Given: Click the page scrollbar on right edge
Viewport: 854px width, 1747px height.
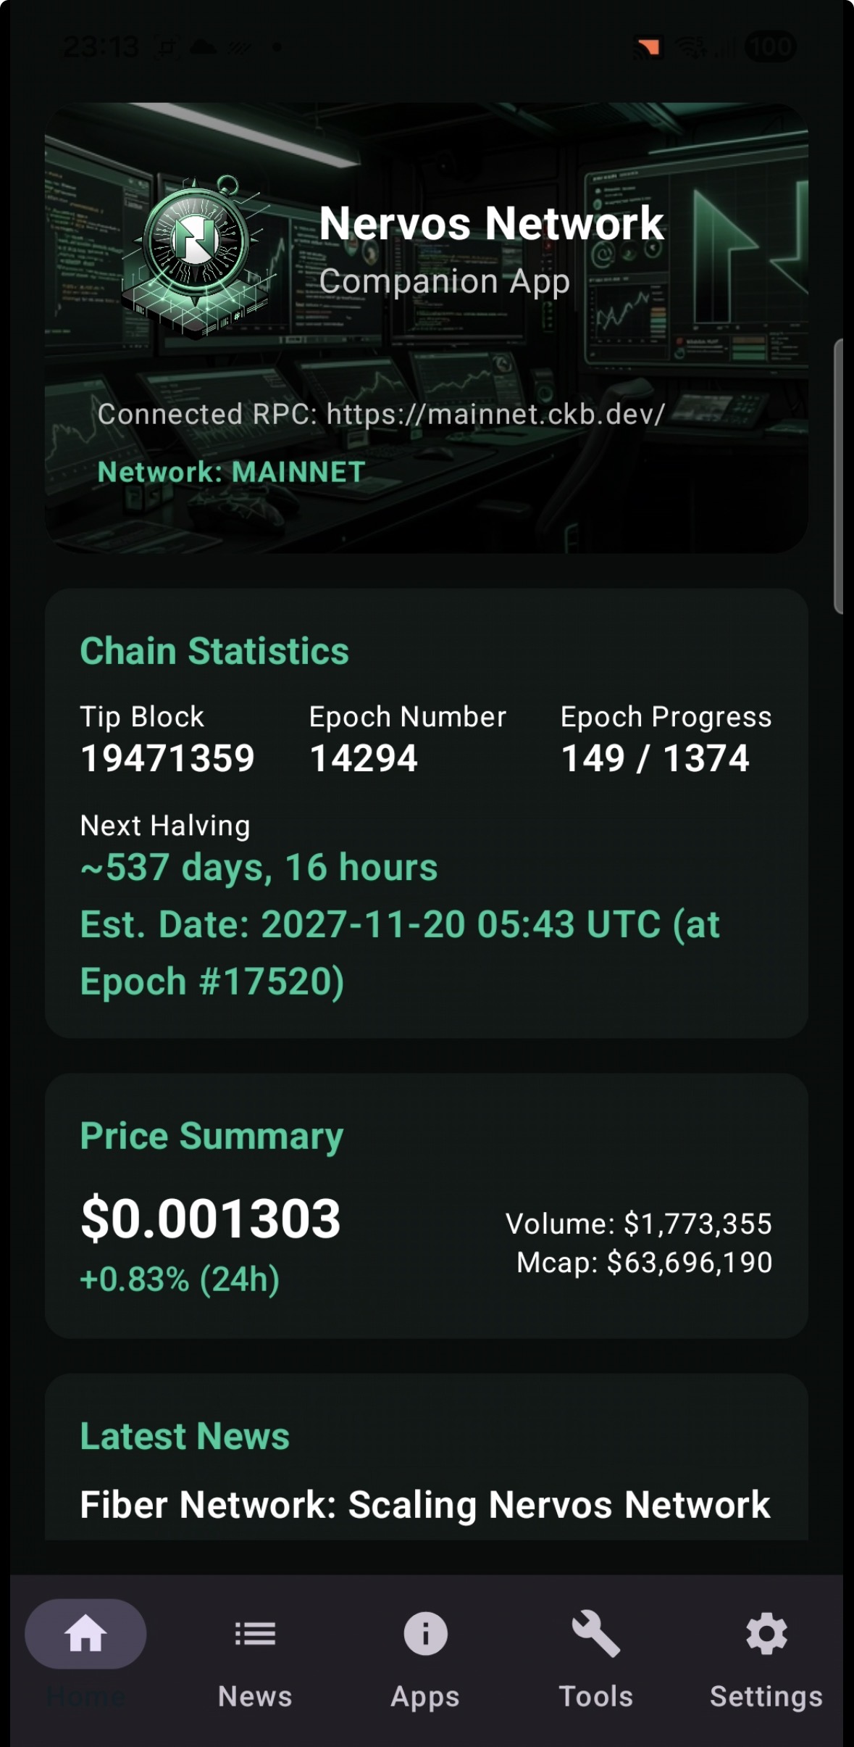Looking at the screenshot, I should tap(839, 476).
